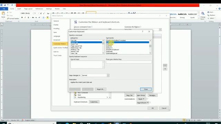Screen dimensions: 221x124
Task: Click Find in the Editing group
Action: (211, 12)
